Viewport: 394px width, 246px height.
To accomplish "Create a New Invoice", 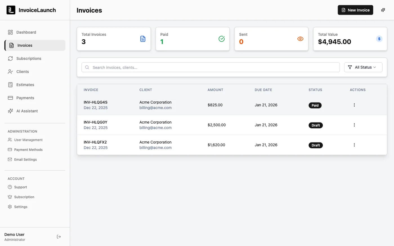I will click(x=355, y=10).
